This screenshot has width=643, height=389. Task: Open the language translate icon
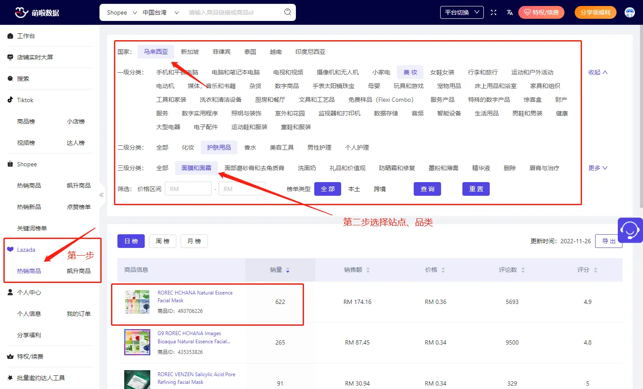509,12
